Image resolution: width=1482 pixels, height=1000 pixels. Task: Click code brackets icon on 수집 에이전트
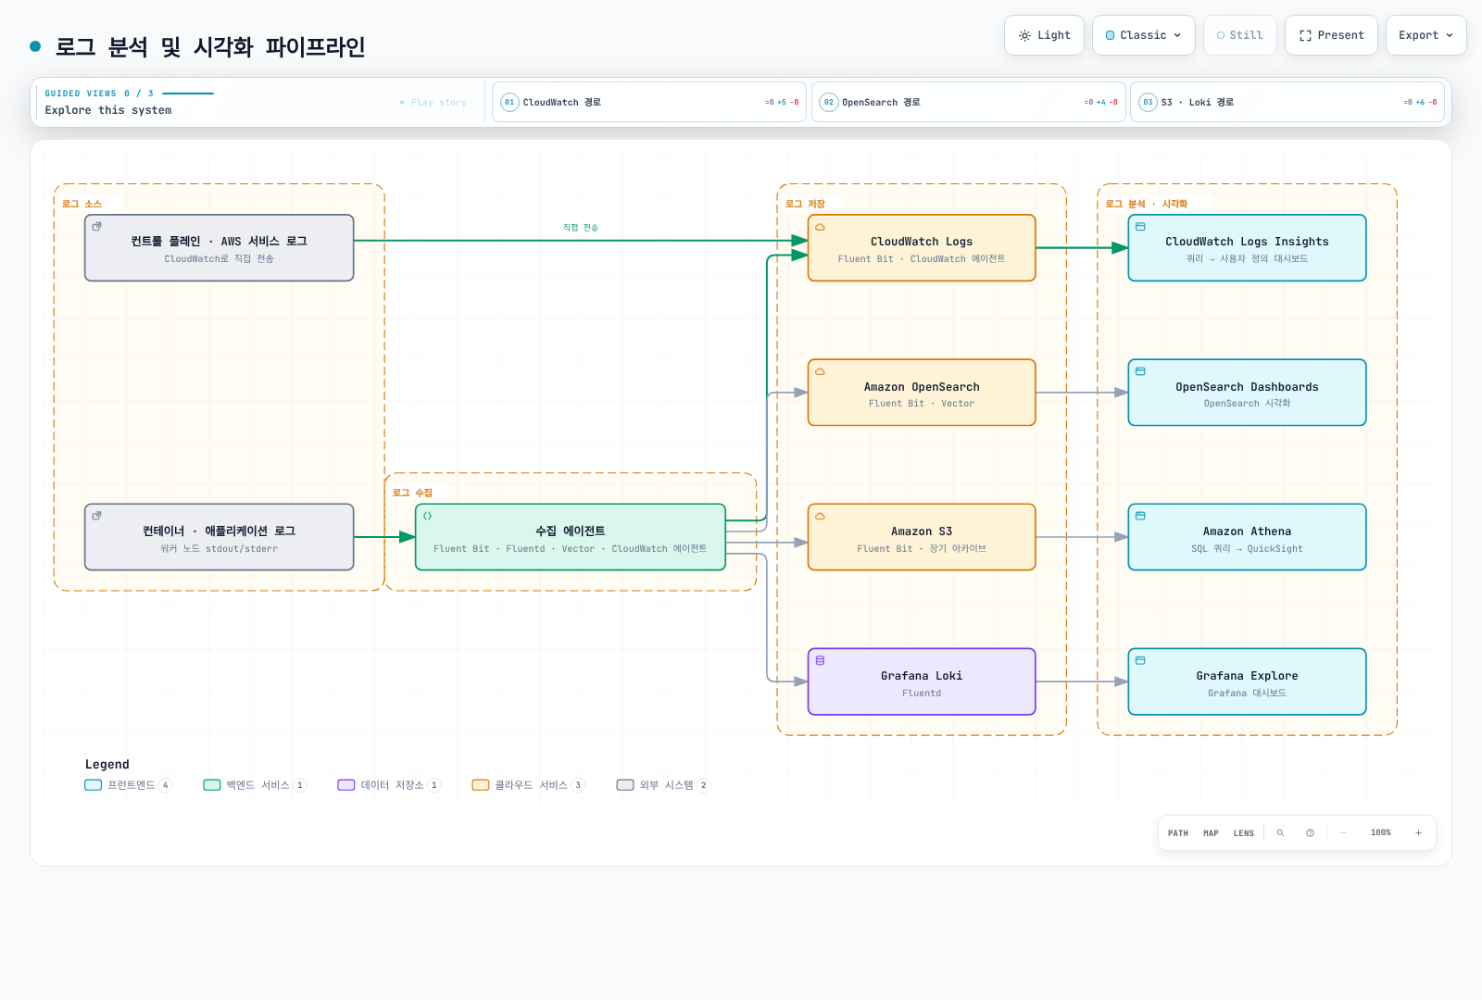click(x=427, y=516)
